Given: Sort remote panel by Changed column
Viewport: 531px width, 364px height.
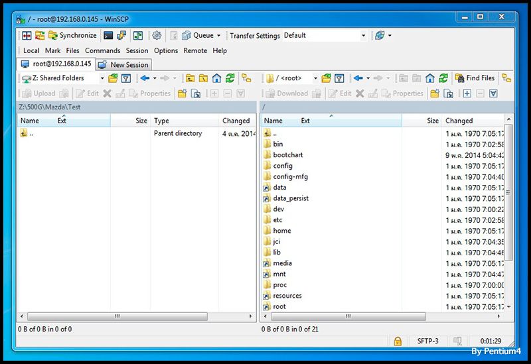Looking at the screenshot, I should [x=473, y=121].
